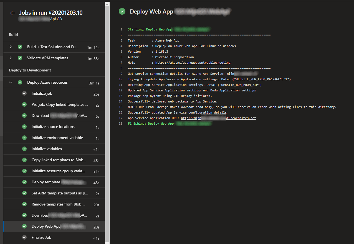Click the success icon beside Build + Test Solution
354x244 pixels.
pos(20,47)
